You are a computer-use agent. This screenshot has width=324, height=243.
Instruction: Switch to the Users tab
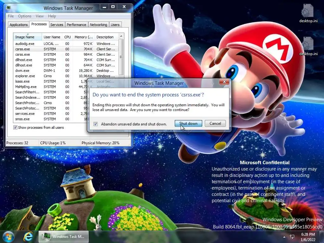coord(115,25)
